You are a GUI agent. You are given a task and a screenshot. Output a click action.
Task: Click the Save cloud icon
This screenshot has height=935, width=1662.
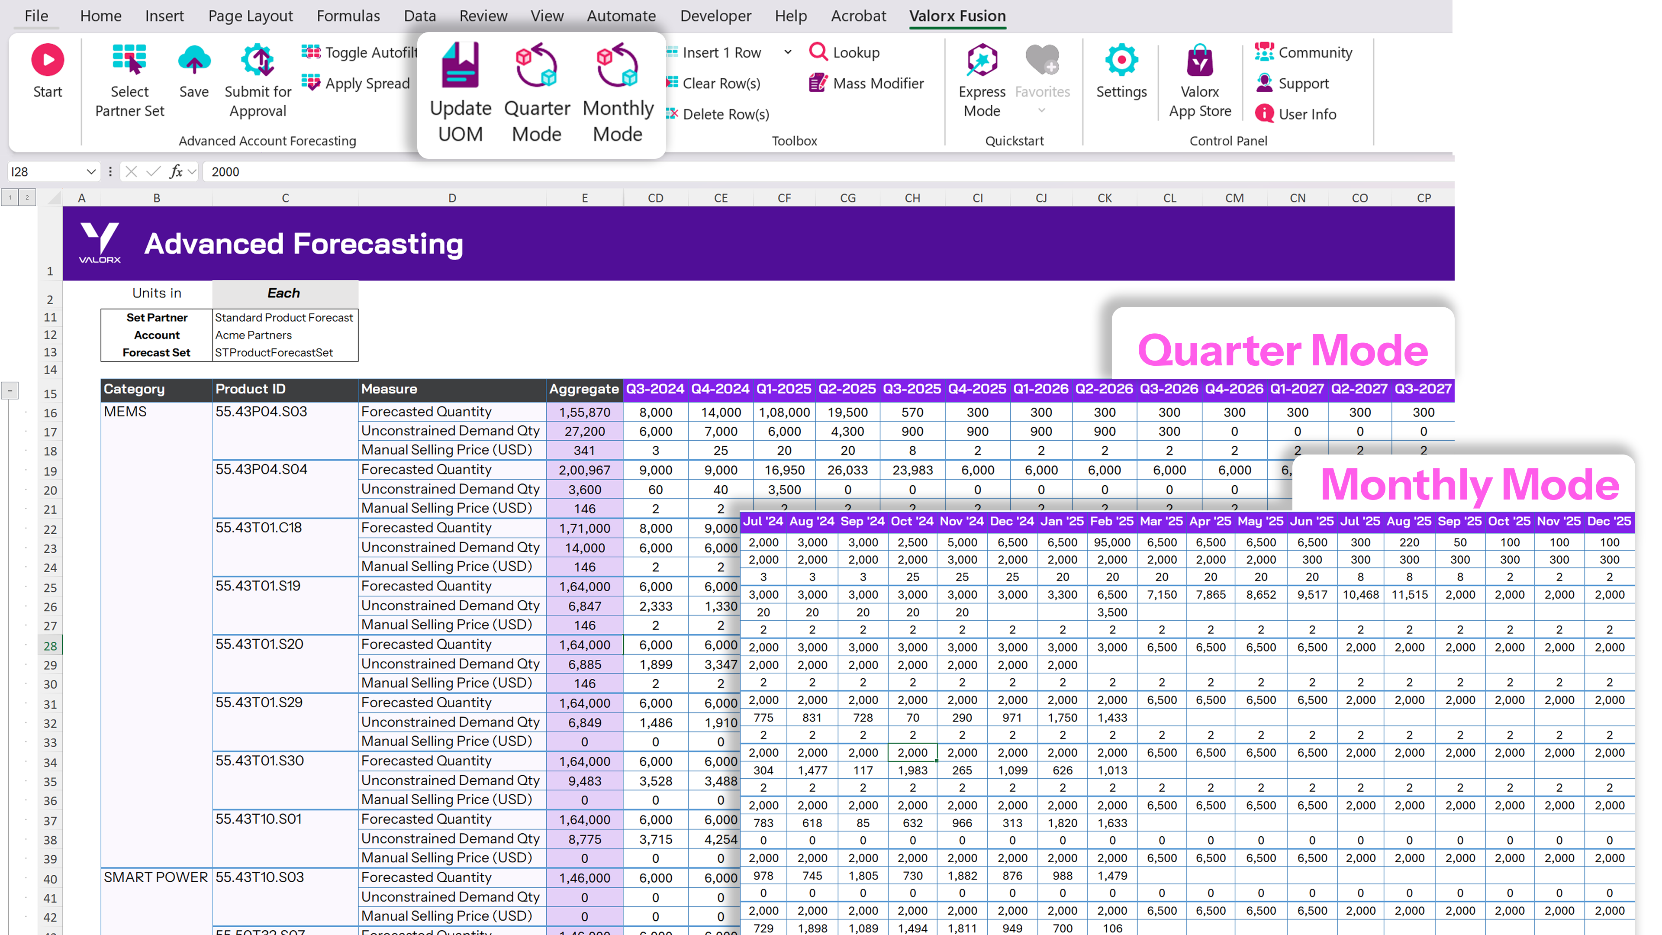click(193, 61)
